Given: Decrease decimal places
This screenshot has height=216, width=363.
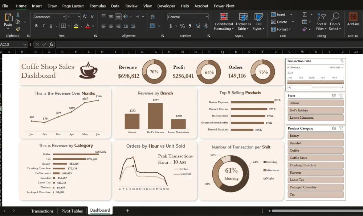Looking at the screenshot, I should click(205, 26).
